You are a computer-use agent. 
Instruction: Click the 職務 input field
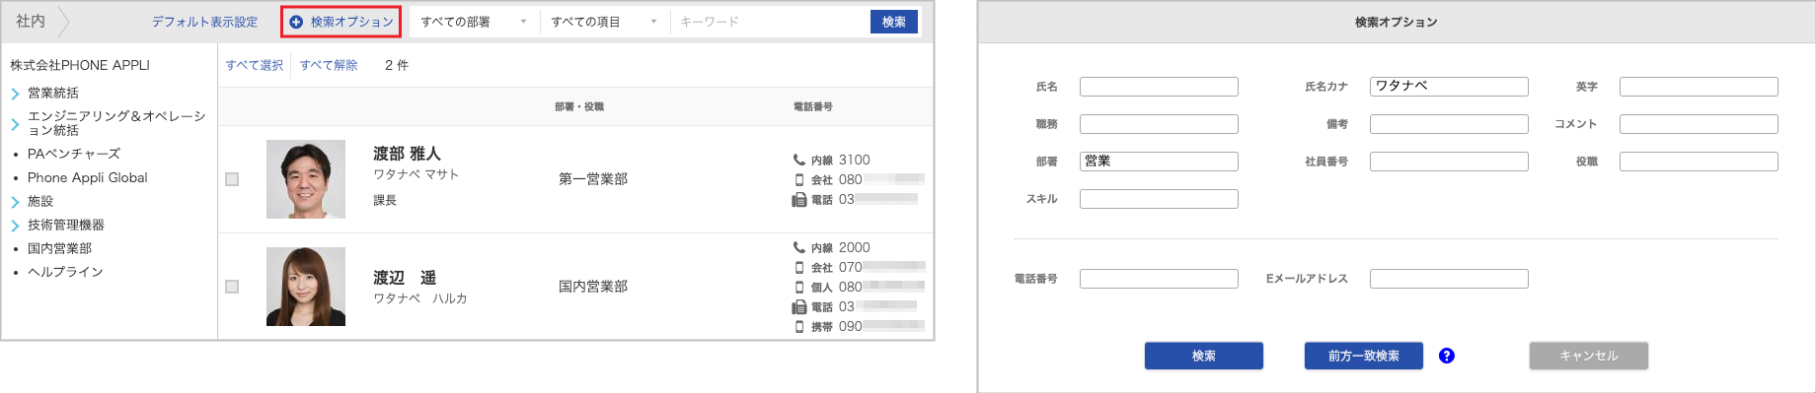(1159, 124)
